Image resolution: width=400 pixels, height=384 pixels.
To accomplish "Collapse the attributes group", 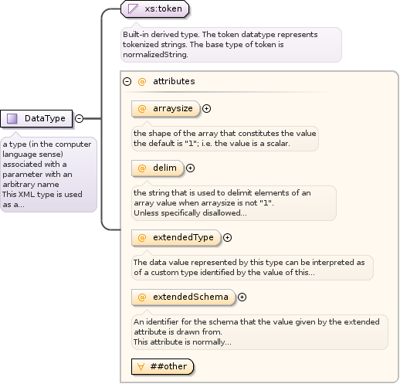I will tap(127, 82).
